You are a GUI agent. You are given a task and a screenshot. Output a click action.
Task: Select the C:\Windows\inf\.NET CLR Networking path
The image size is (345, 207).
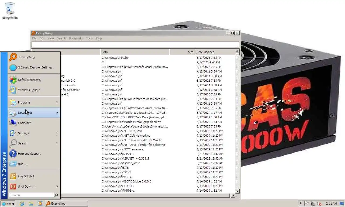pos(126,136)
